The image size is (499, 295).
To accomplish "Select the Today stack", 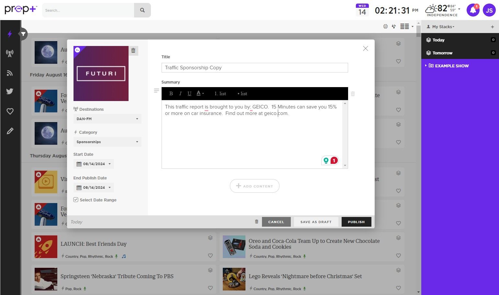I will pos(438,40).
